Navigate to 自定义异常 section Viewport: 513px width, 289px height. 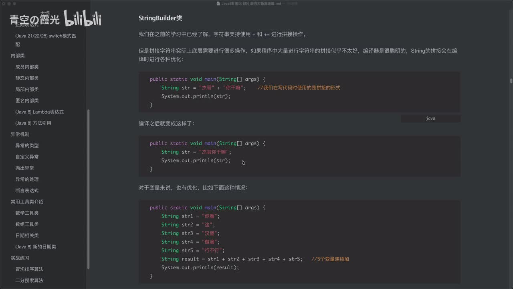point(27,157)
